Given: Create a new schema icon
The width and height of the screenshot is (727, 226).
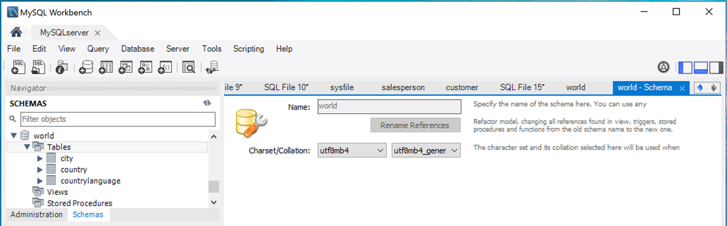Looking at the screenshot, I should (86, 67).
